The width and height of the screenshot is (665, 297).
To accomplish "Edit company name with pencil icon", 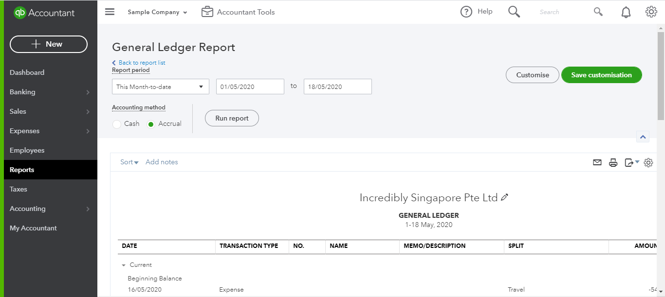I will pyautogui.click(x=504, y=197).
